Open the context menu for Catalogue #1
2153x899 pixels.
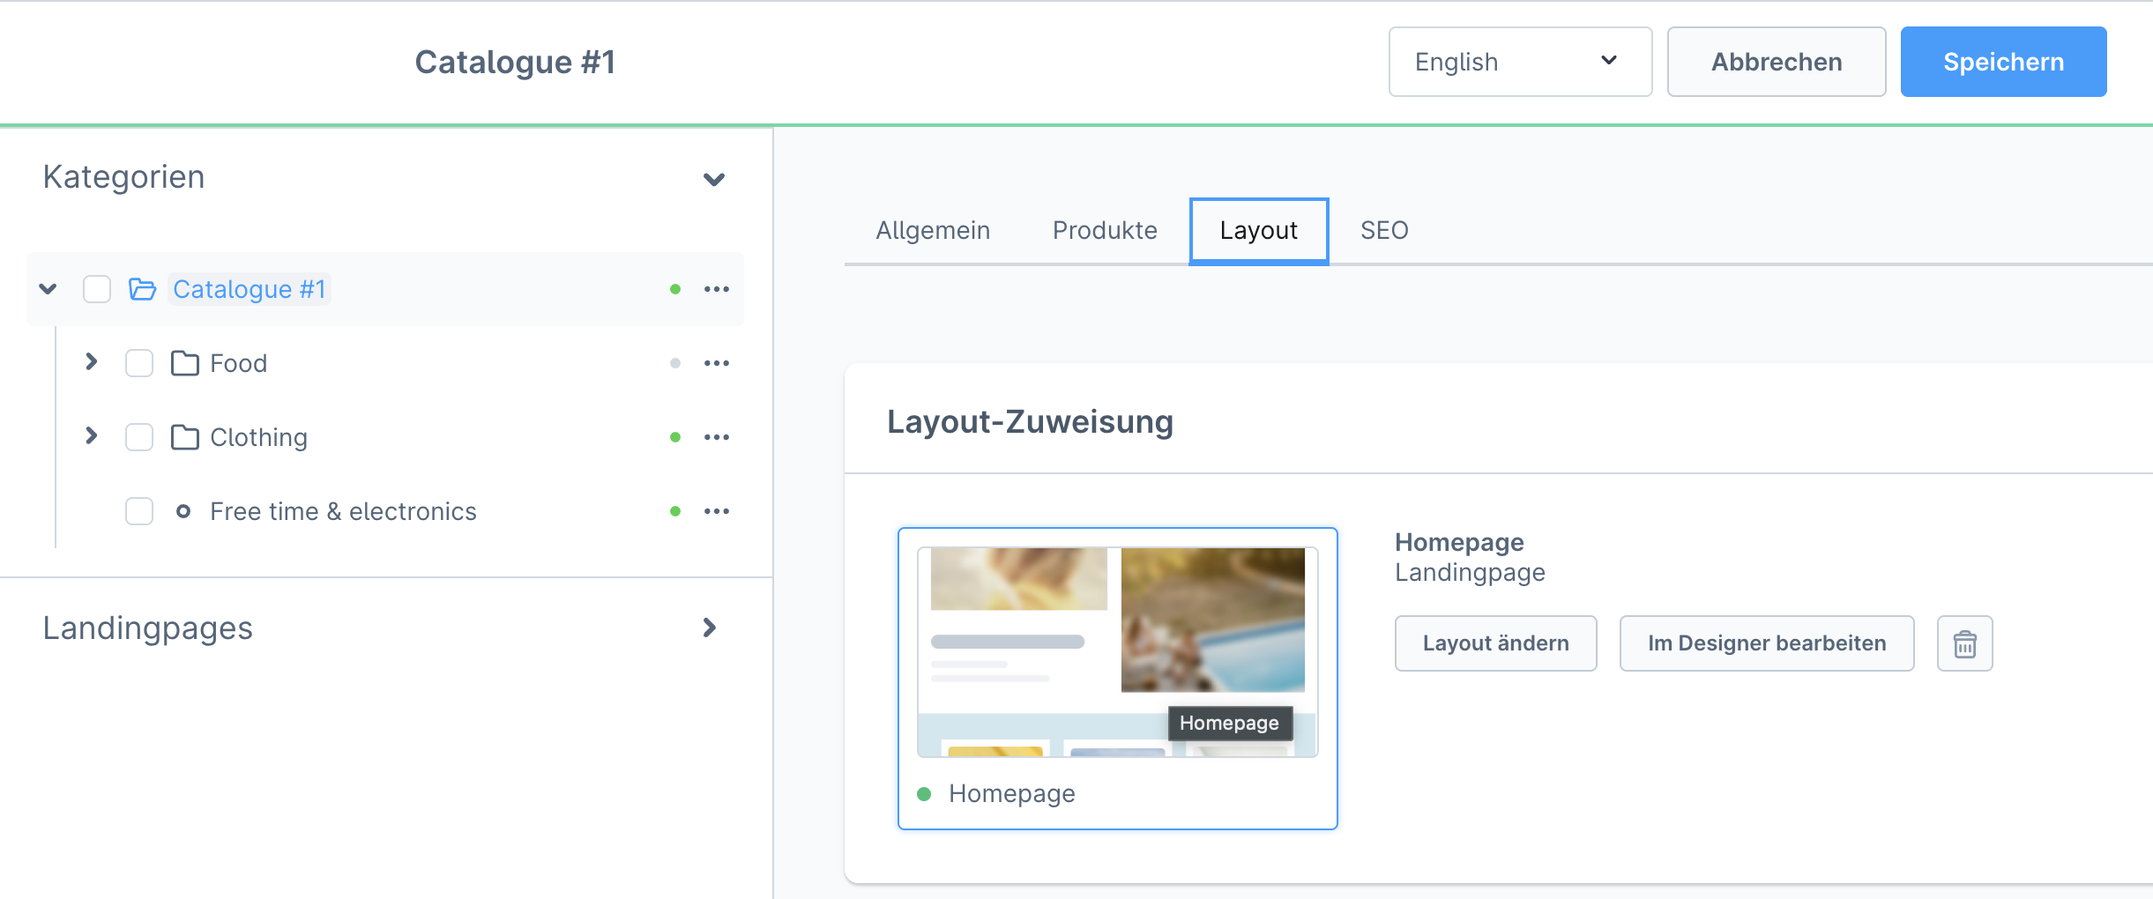716,289
